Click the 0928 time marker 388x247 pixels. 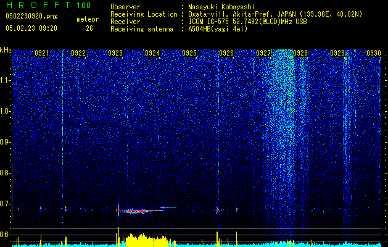pos(300,53)
